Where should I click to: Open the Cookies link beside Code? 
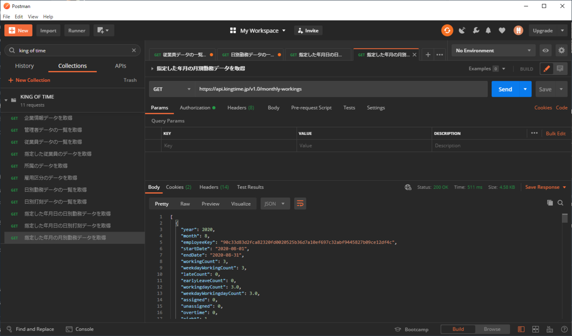(x=543, y=108)
